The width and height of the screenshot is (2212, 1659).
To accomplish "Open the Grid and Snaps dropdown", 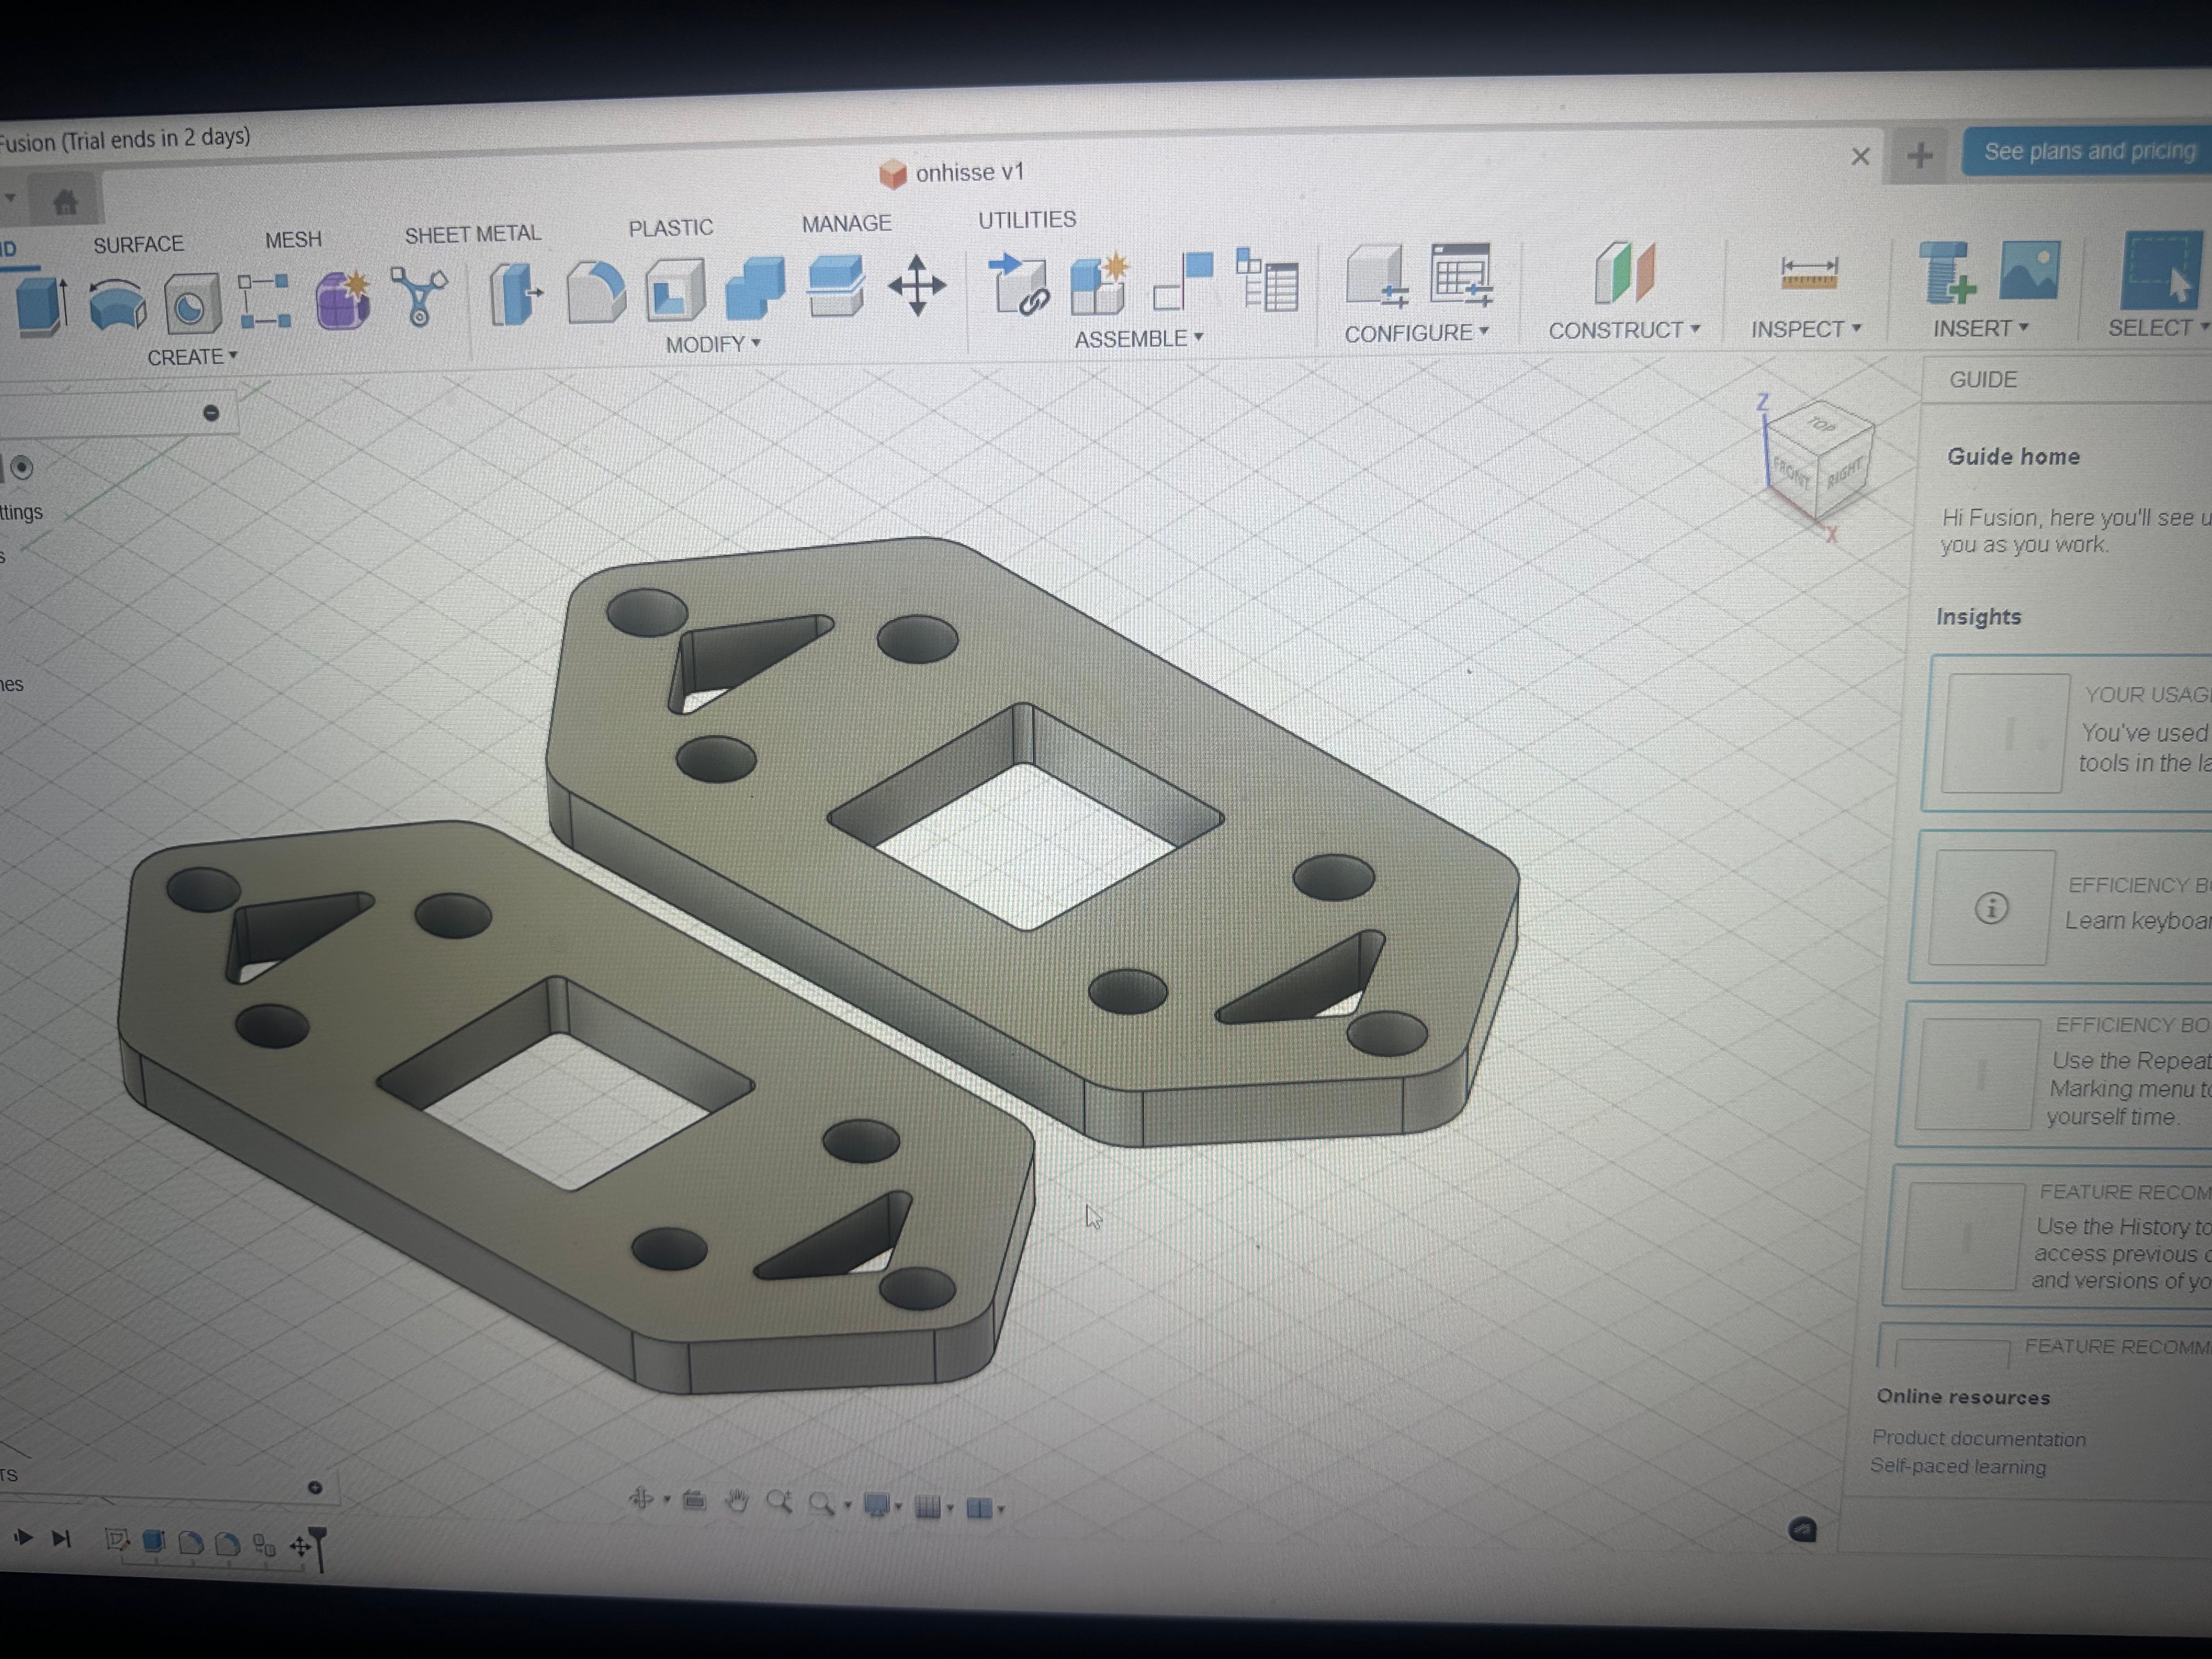I will 934,1507.
